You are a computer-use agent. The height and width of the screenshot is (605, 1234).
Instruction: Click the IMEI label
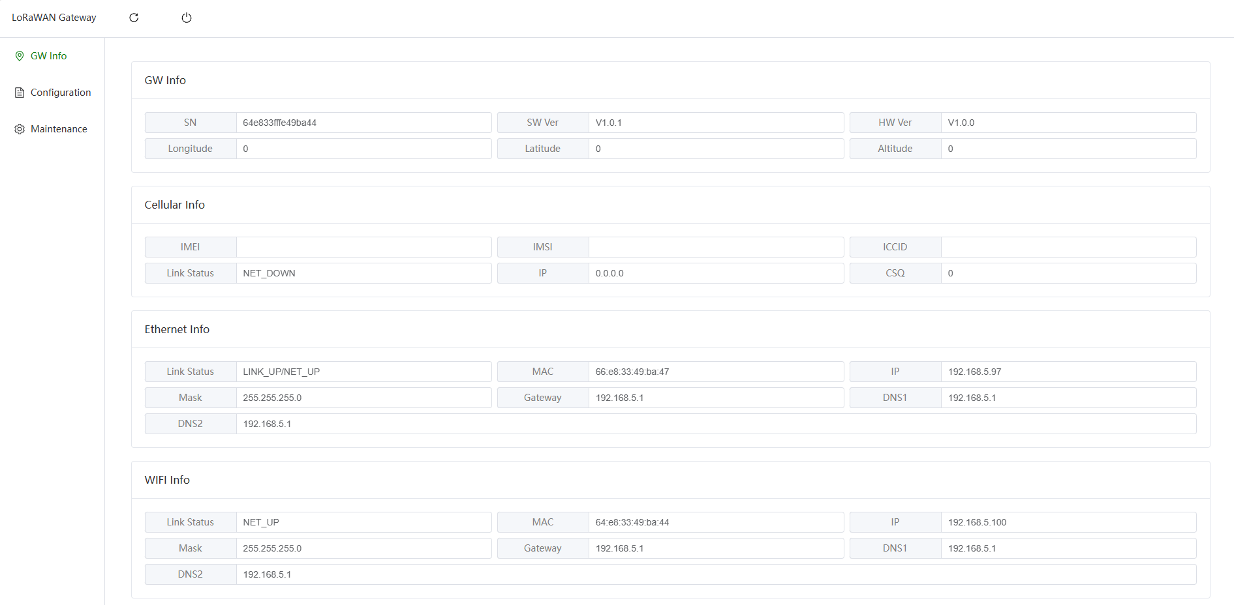point(190,247)
